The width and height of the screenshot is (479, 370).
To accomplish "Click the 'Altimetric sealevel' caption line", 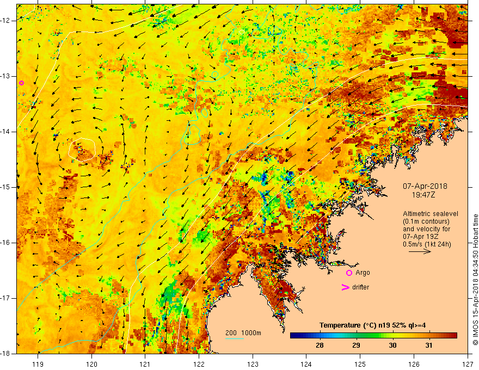I will pos(431,214).
